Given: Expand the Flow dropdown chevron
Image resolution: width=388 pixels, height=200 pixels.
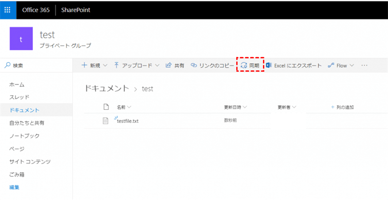Looking at the screenshot, I should [352, 66].
